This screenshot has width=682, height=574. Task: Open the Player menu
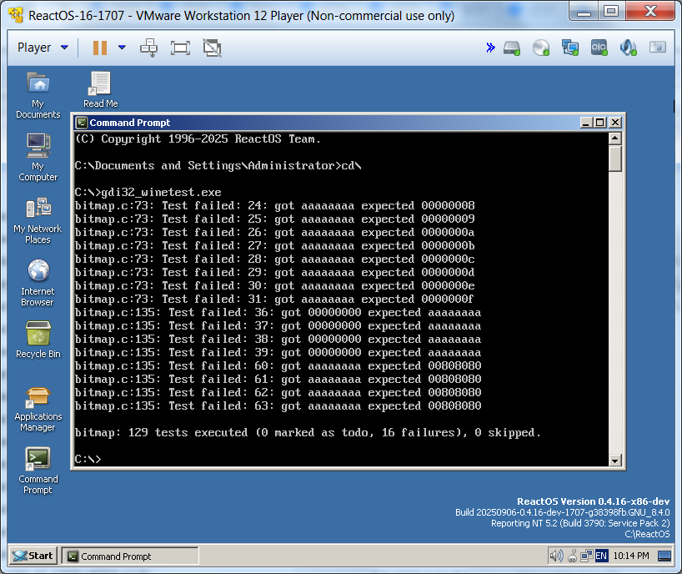(43, 48)
